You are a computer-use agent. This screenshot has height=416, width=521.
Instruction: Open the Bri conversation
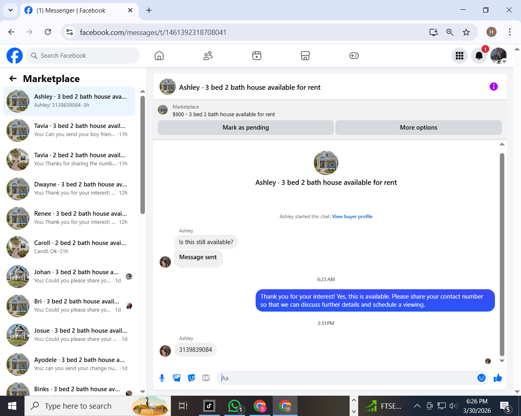(69, 305)
